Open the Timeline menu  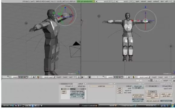click(156, 1)
